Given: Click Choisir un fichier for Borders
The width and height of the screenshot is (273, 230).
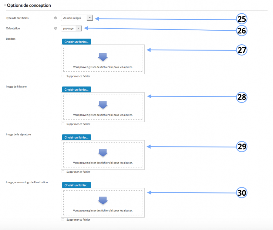Looking at the screenshot, I should 76,42.
